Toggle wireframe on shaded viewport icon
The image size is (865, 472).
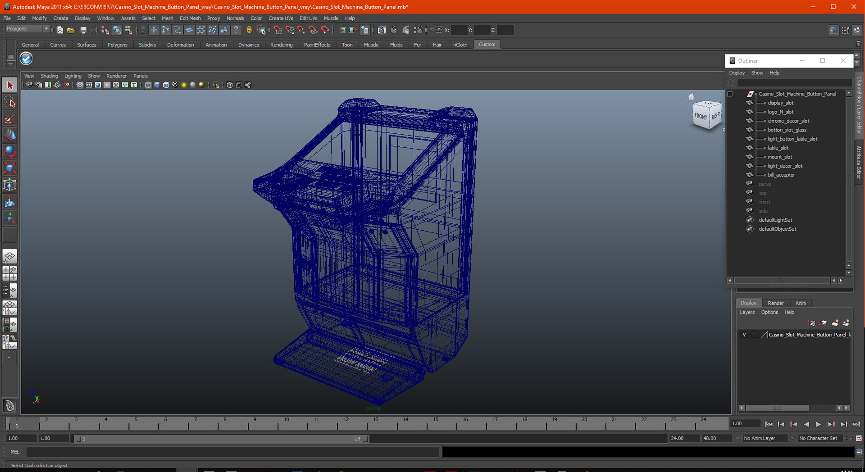(166, 85)
